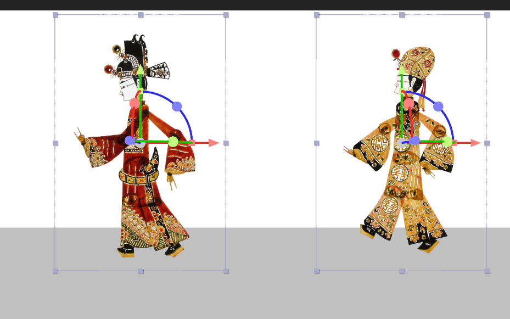Viewport: 510px width, 319px height.
Task: Select bottom-middle edge handle of red puppet's bounding box
Action: pyautogui.click(x=141, y=271)
